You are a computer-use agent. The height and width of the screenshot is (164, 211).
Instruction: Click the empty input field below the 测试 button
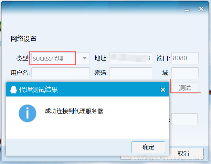185,119
